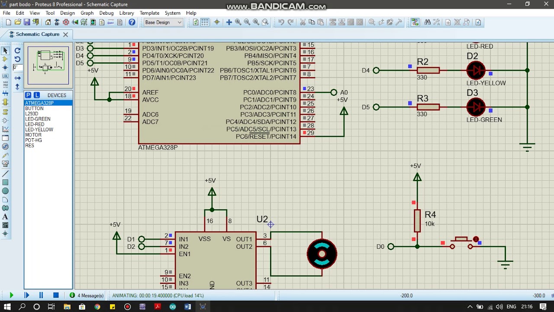Open the Design menu
Viewport: 554px width, 312px height.
[x=68, y=13]
